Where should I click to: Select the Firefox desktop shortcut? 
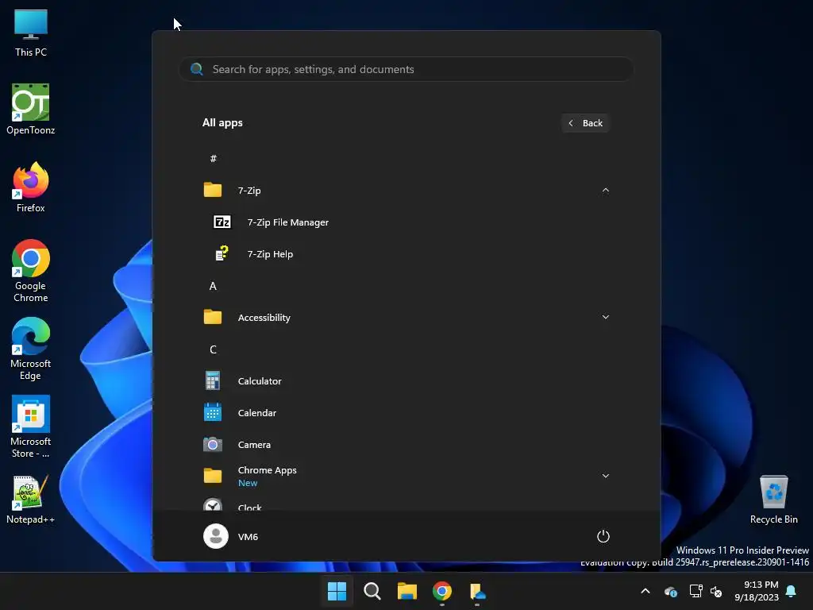click(x=31, y=187)
